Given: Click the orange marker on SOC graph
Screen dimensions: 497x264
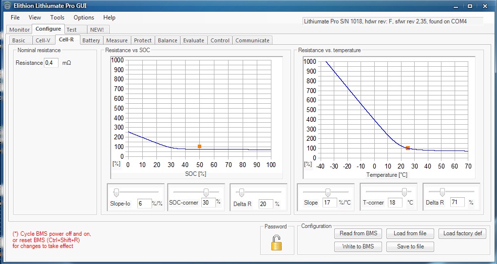Looking at the screenshot, I should 199,147.
